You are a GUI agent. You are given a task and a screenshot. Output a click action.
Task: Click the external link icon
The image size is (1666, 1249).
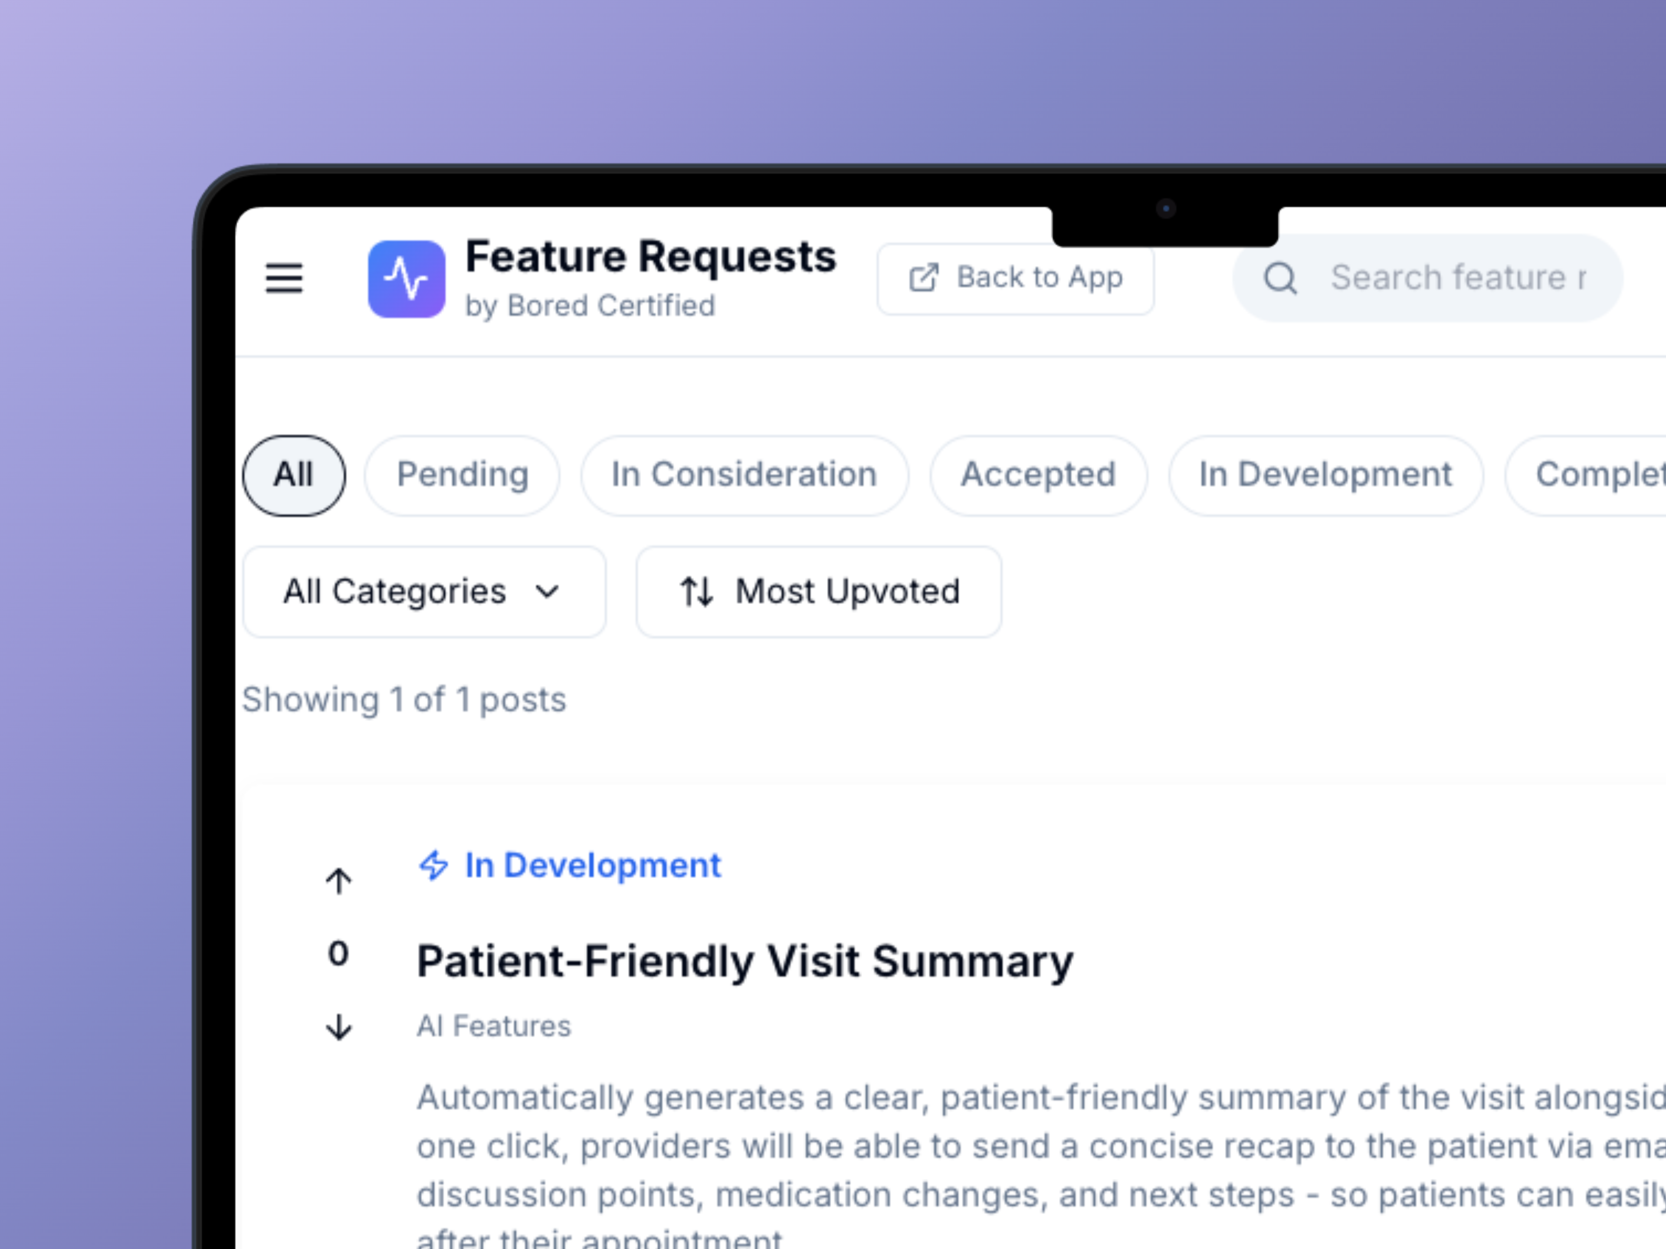pyautogui.click(x=924, y=278)
